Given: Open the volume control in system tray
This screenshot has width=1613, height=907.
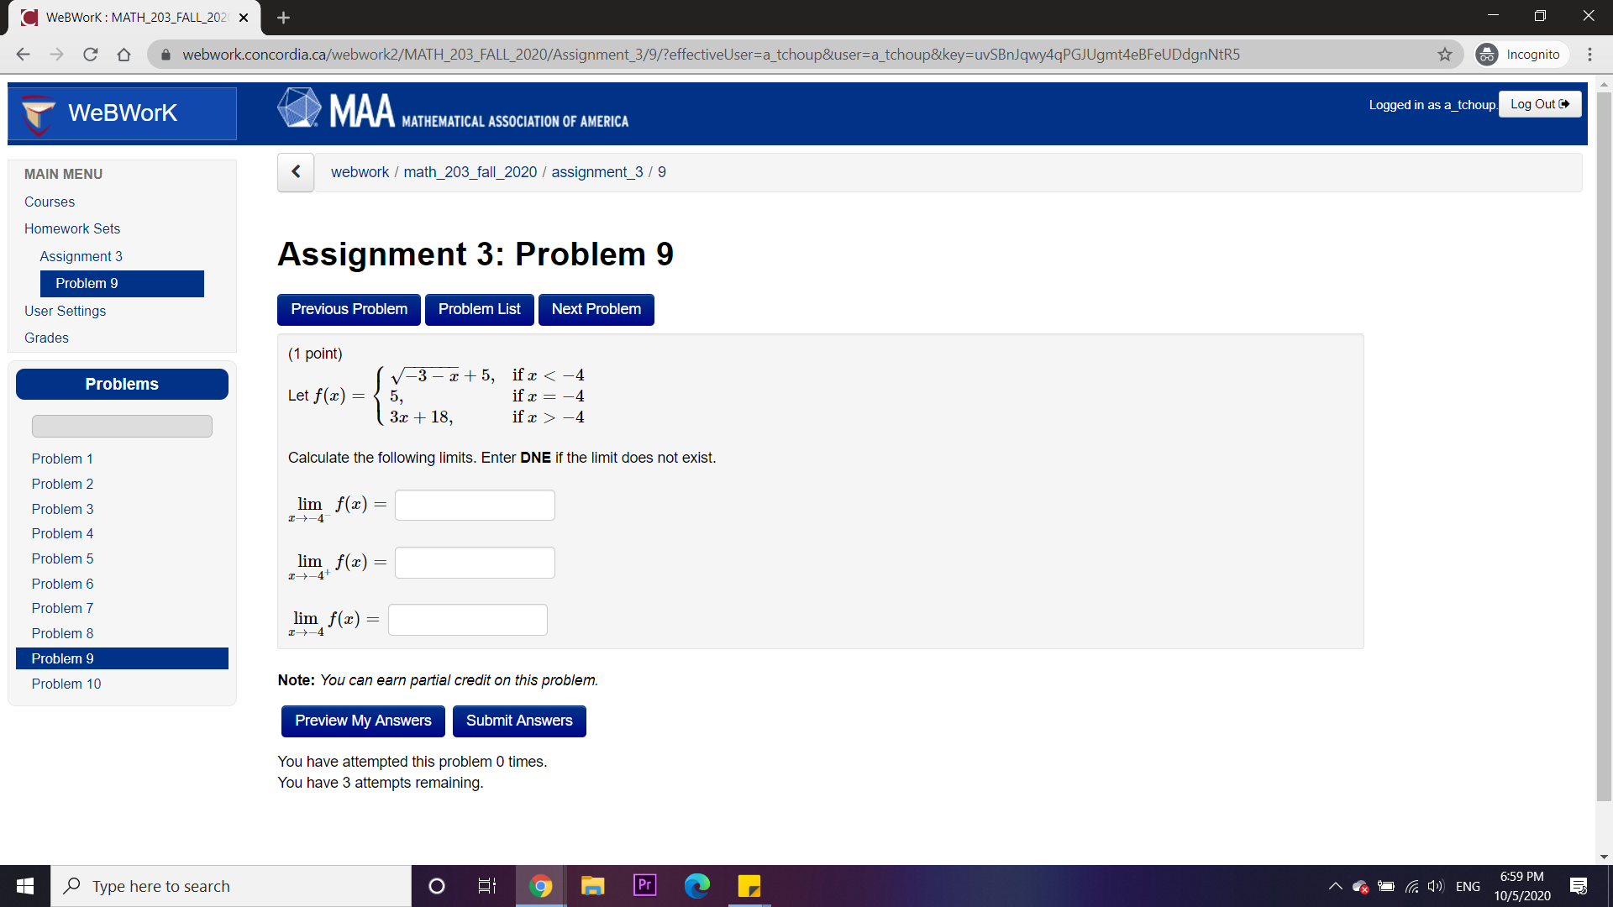Looking at the screenshot, I should click(1436, 886).
